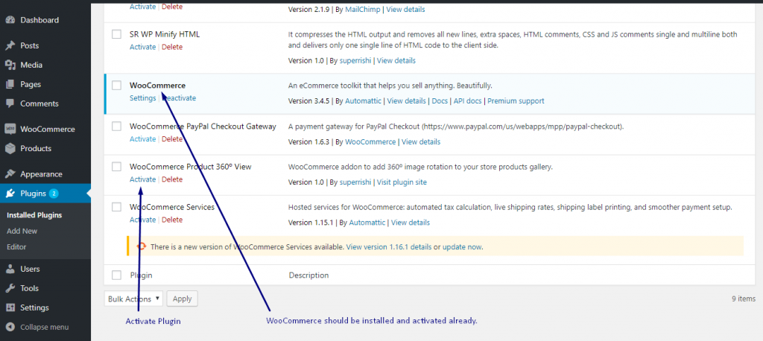Click the Settings sliders icon
Screen dimensions: 763x341
(10, 308)
